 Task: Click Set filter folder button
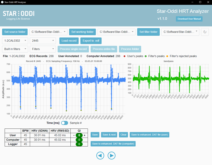coord(148,32)
